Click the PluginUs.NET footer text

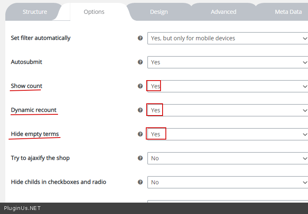click(x=22, y=208)
